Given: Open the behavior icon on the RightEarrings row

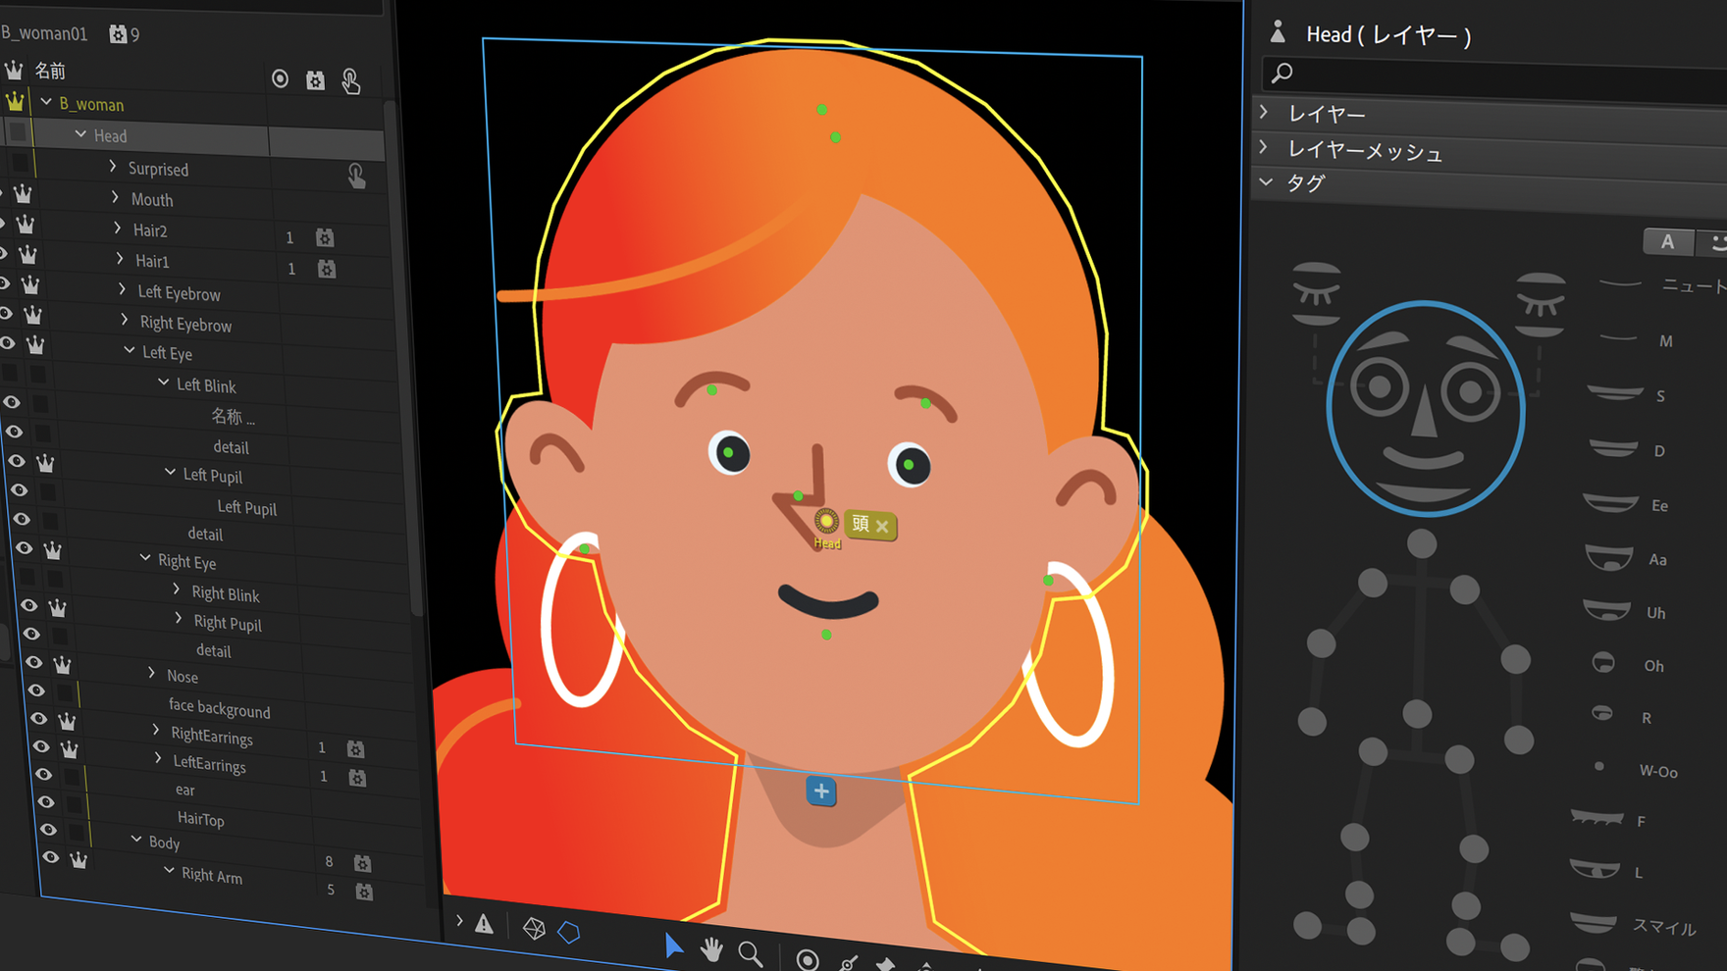Looking at the screenshot, I should coord(355,748).
